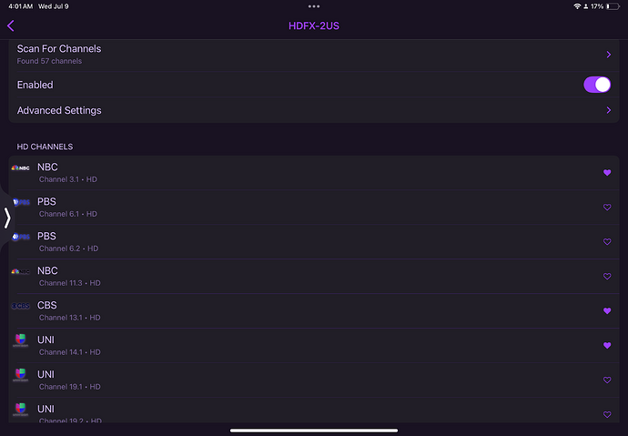628x436 pixels.
Task: Unfavorite CBS Channel 13.1 heart
Action: coord(607,311)
